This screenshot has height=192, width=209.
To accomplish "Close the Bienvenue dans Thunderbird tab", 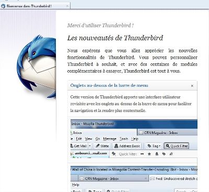I will click(67, 6).
